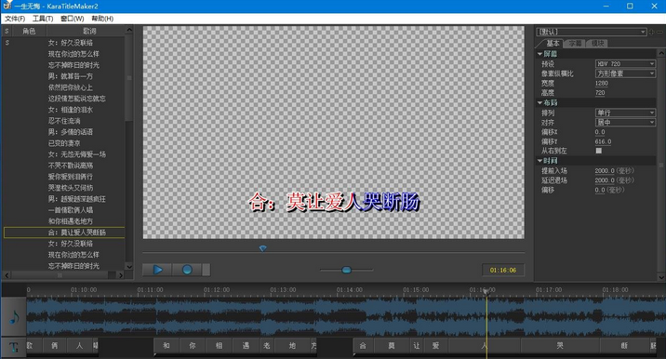
Task: Click the properties panel scroll-up arrow
Action: 661,53
